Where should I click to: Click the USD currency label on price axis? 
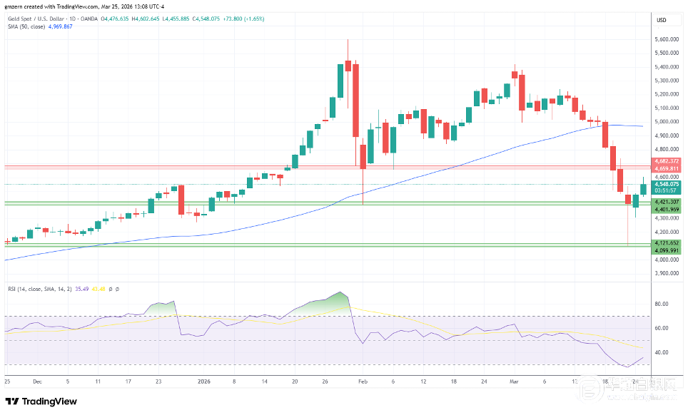pos(660,20)
